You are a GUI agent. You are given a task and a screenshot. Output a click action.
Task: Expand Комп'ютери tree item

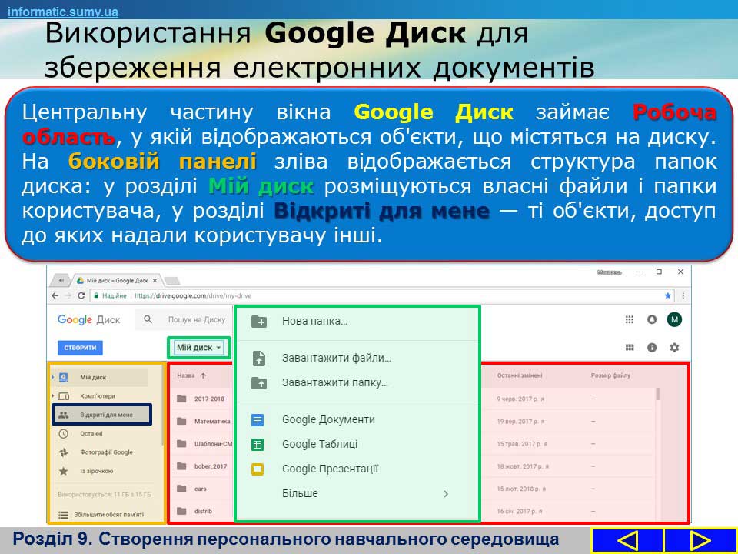52,396
